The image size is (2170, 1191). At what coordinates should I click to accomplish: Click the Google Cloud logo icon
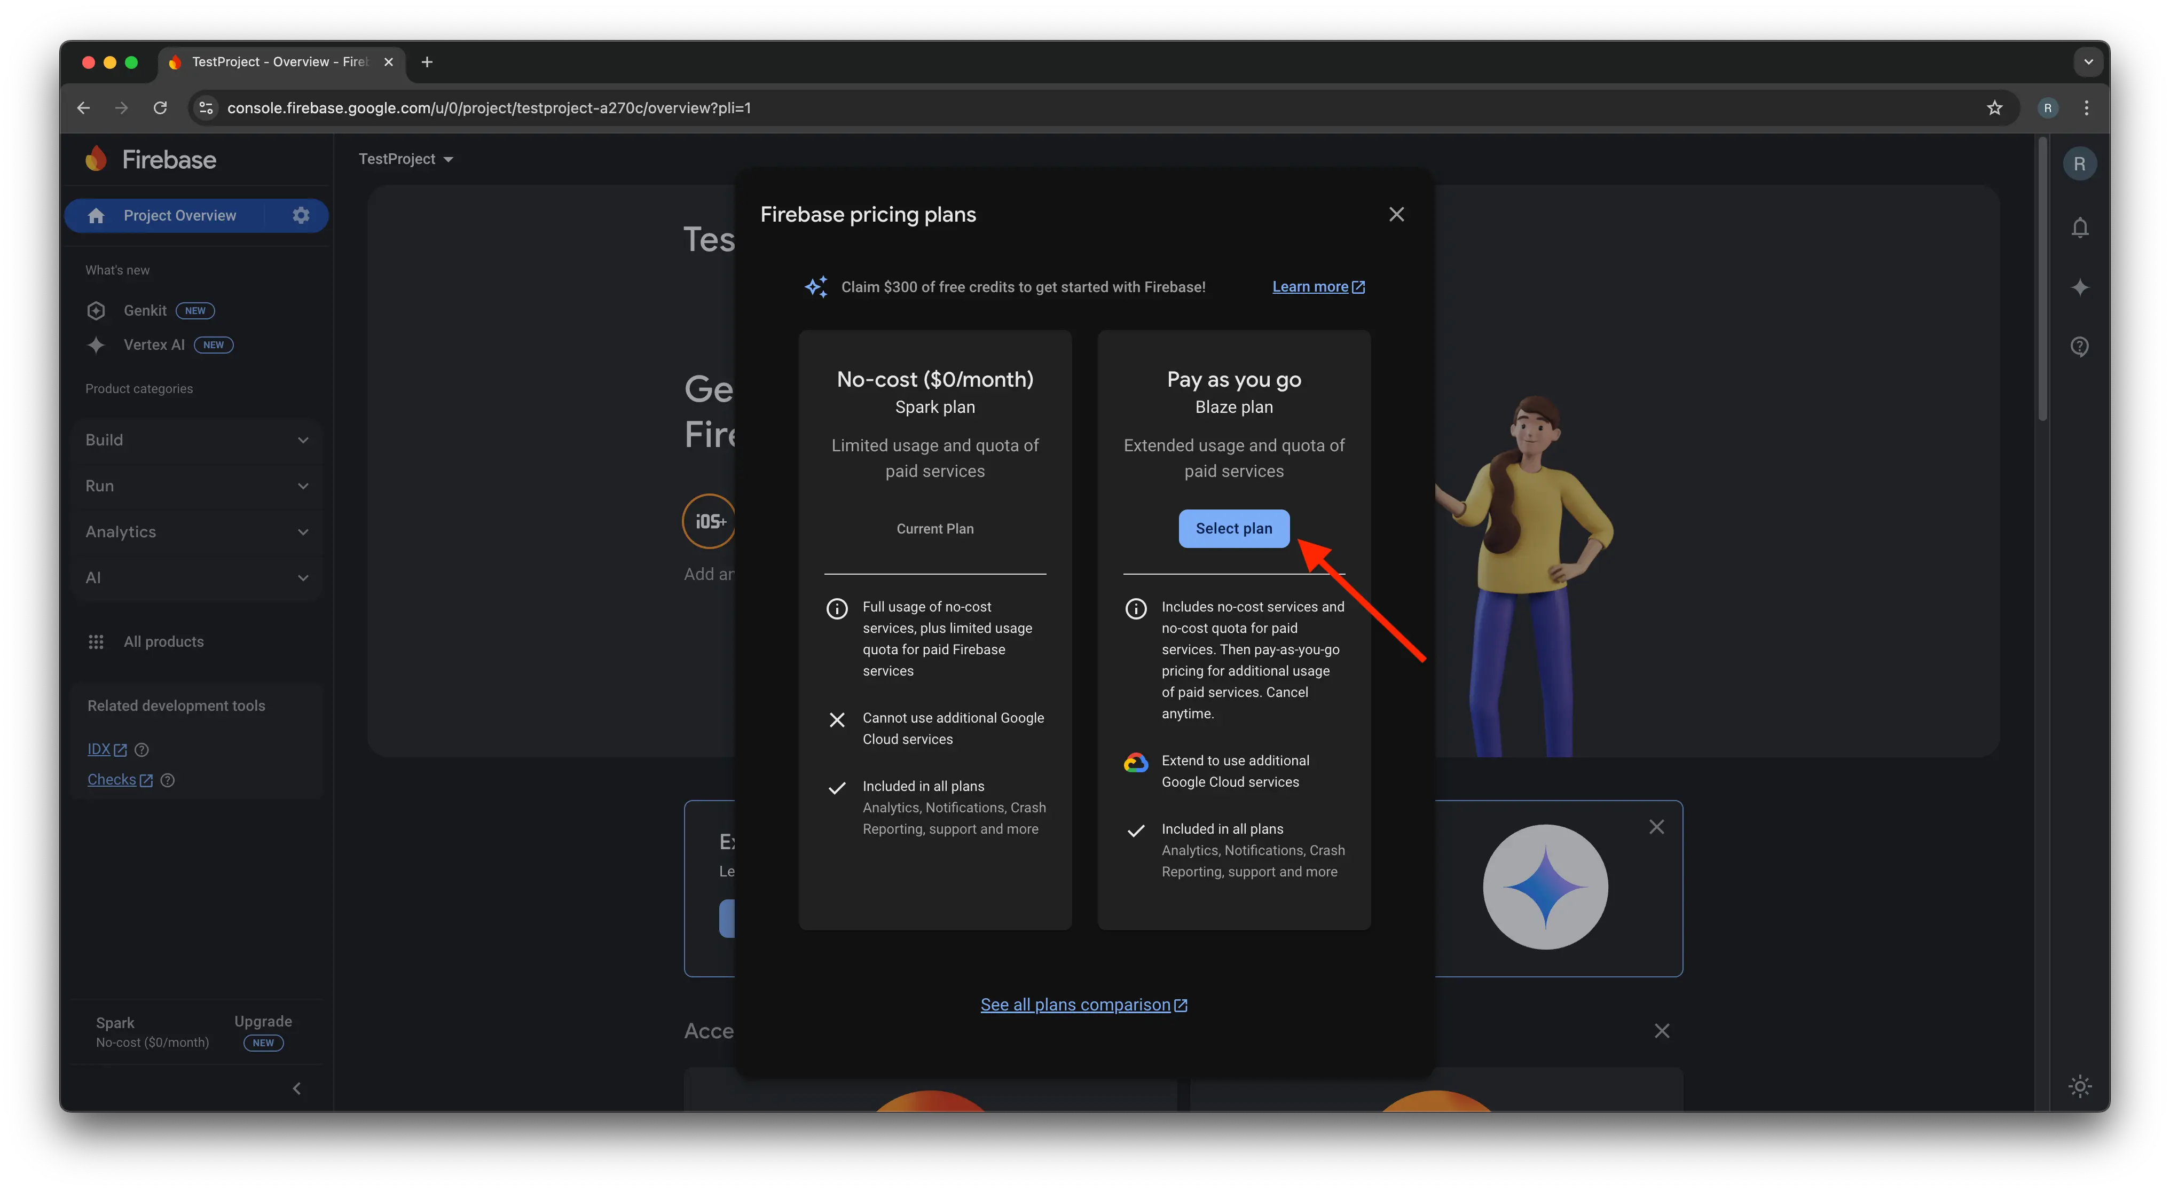(1136, 762)
